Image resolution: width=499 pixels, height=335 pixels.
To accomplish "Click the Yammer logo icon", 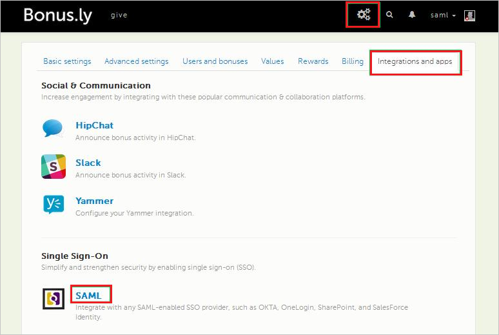I will 54,204.
